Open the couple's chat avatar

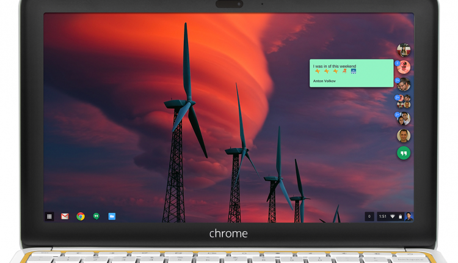click(x=403, y=118)
